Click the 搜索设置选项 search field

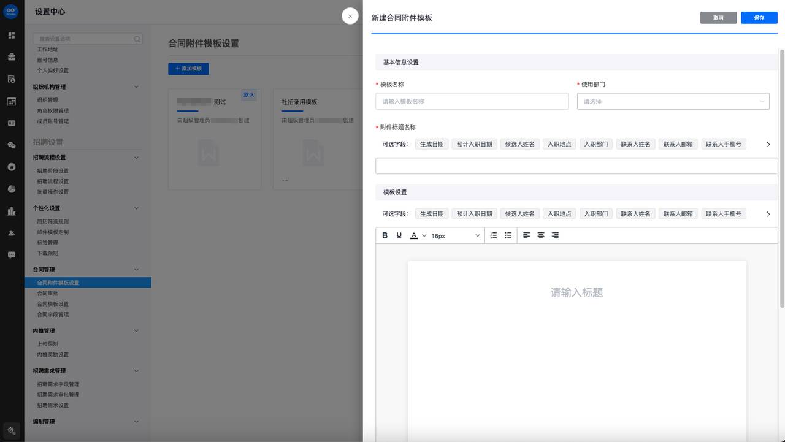[x=87, y=39]
